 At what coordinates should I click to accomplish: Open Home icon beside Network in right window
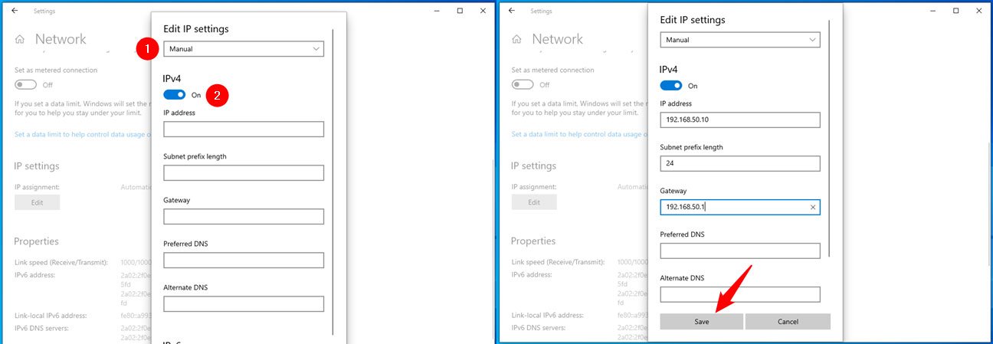pos(517,39)
